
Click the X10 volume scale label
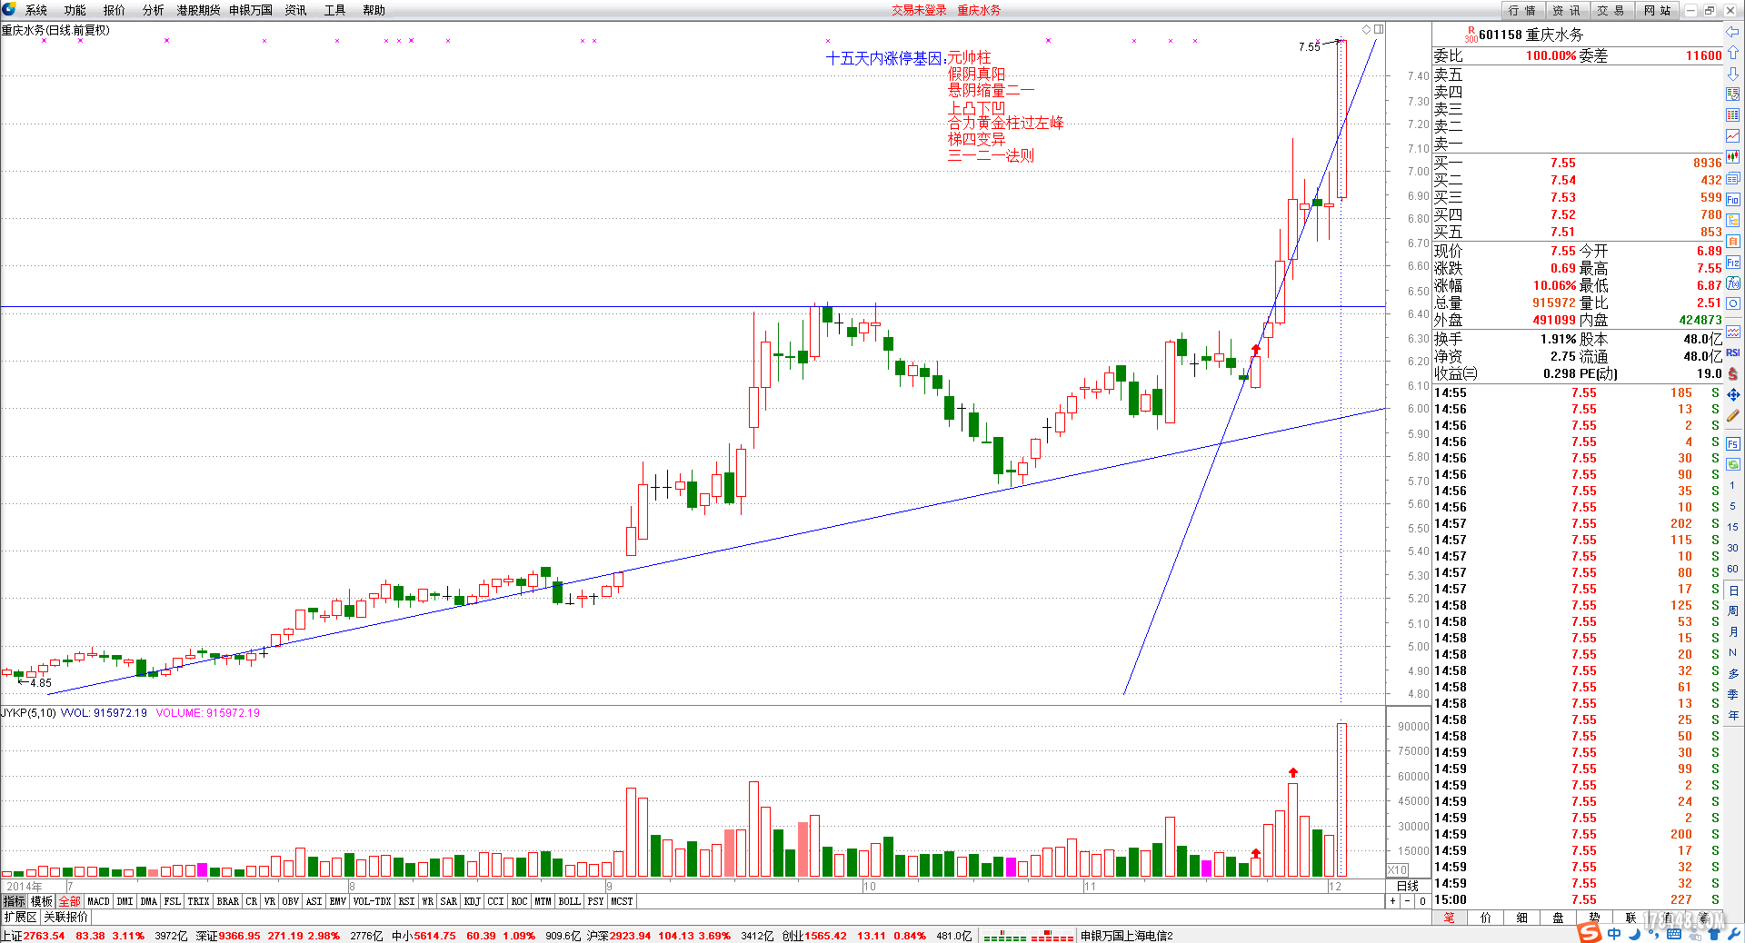[1398, 869]
